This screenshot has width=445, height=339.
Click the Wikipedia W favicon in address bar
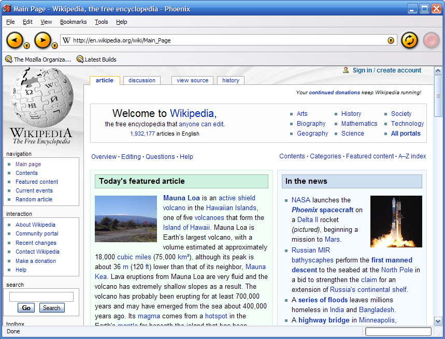coord(66,40)
